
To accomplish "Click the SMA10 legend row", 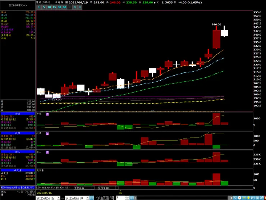I will point(18,15).
